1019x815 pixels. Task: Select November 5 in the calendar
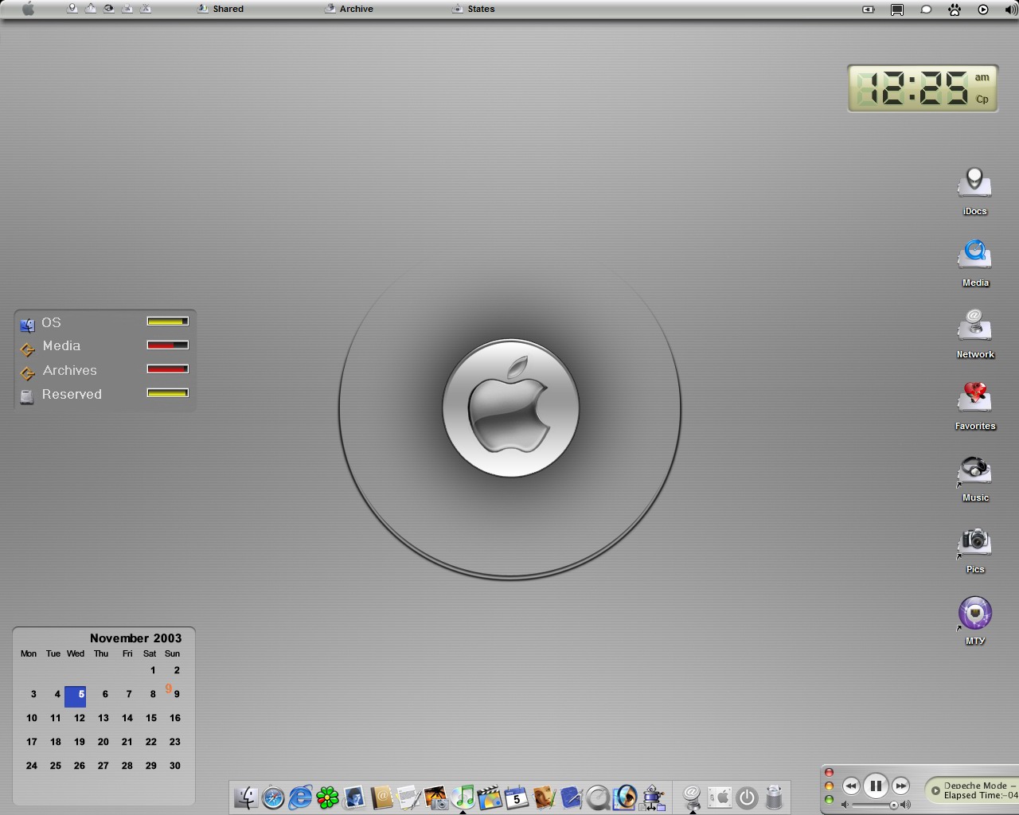click(x=76, y=696)
